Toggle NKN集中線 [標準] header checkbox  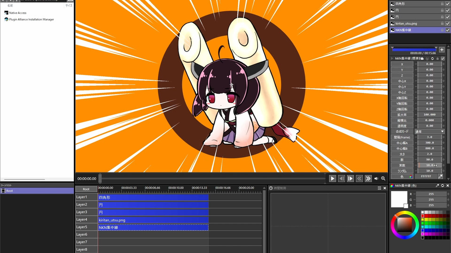(x=443, y=59)
